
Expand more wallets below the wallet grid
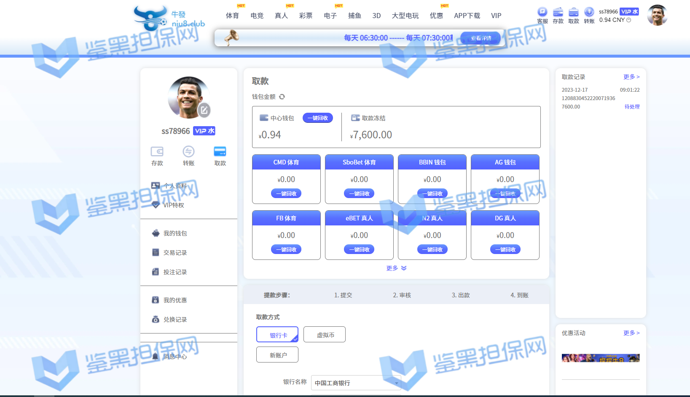point(396,268)
